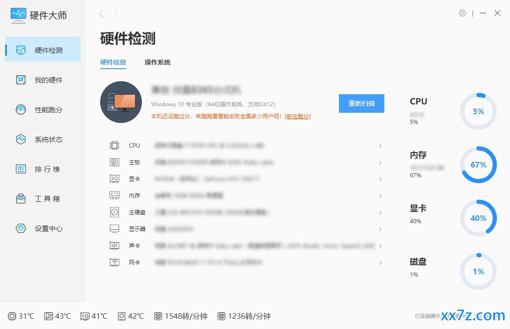Expand the CPU row chevron
This screenshot has height=329, width=510.
pos(380,146)
